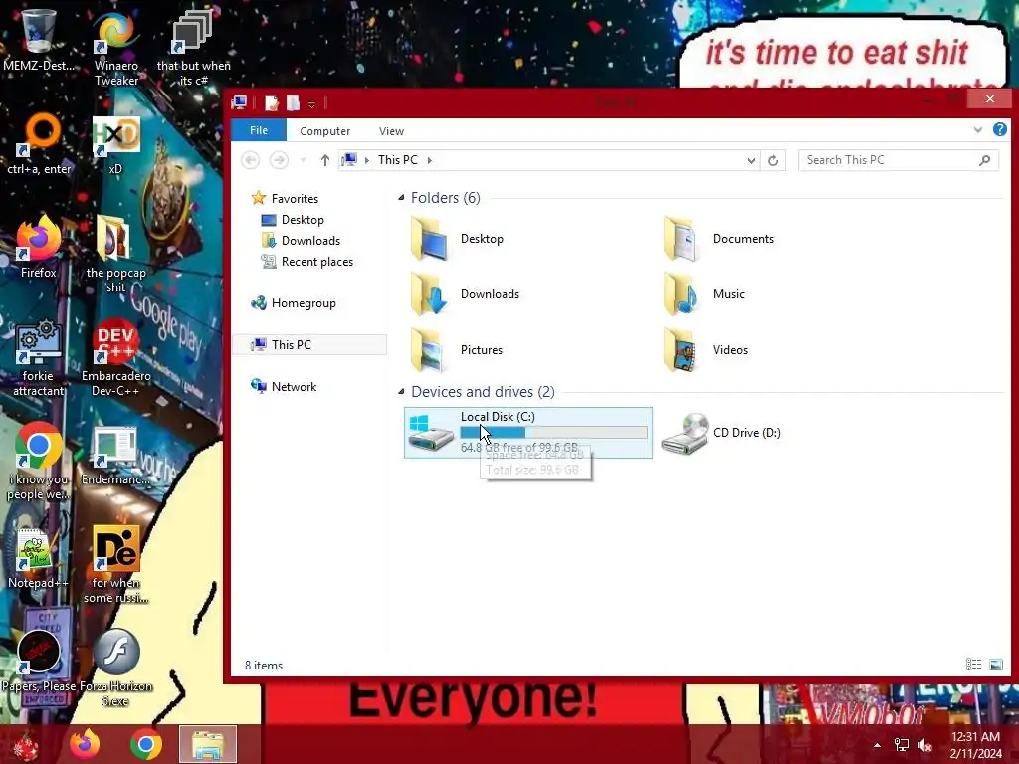Screen dimensions: 1019x764
Task: Select Favorites in the navigation pane
Action: (x=295, y=199)
